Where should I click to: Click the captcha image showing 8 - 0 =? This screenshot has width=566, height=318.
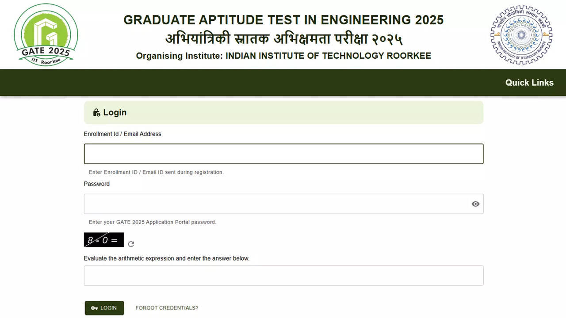click(x=103, y=240)
